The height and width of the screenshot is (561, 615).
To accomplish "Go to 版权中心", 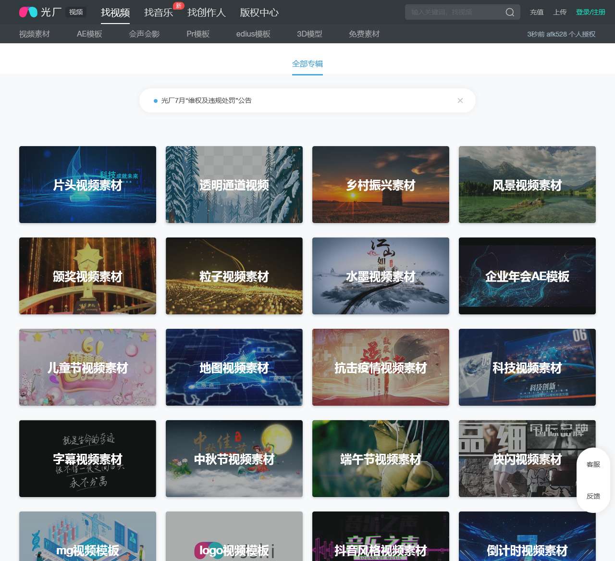I will coord(259,12).
